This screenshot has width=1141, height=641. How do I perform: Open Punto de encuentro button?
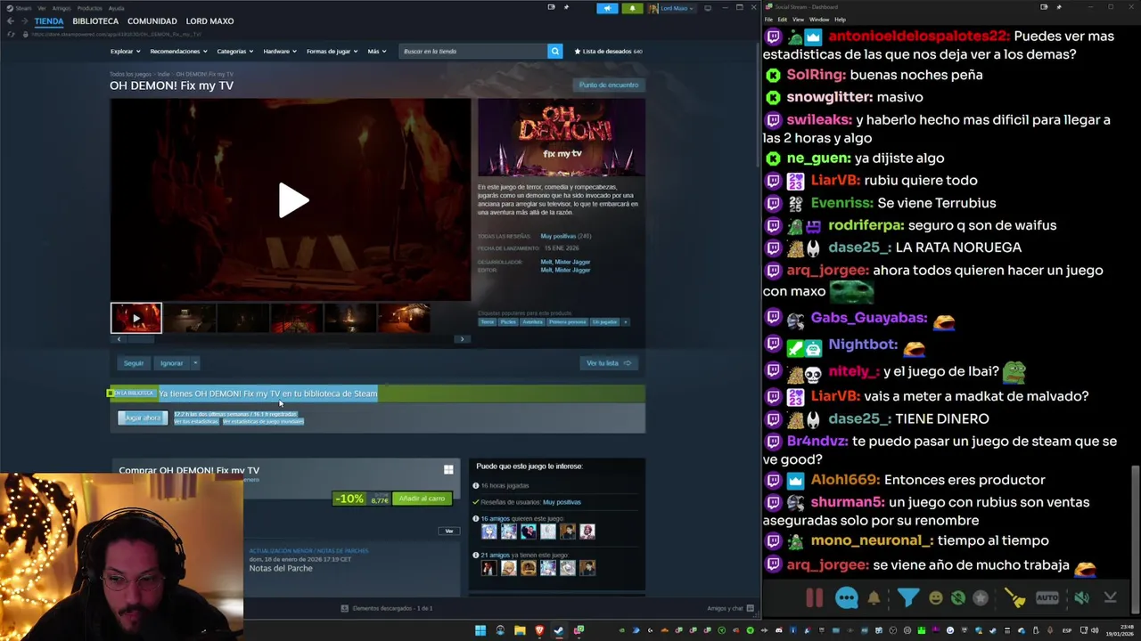(x=609, y=85)
